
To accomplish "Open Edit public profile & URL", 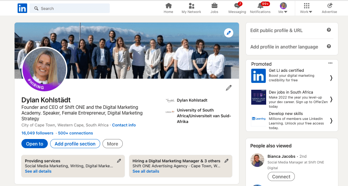I will click(x=276, y=31).
